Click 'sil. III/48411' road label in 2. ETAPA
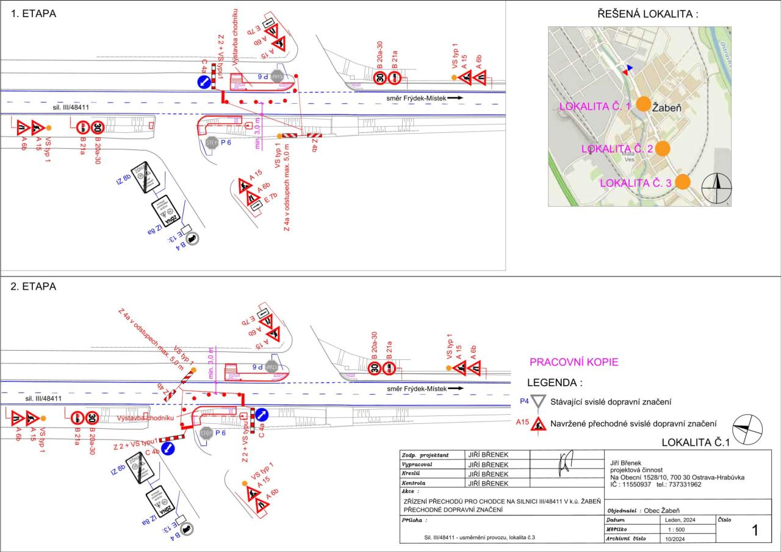Screen dimensions: 781x552 click(44, 399)
